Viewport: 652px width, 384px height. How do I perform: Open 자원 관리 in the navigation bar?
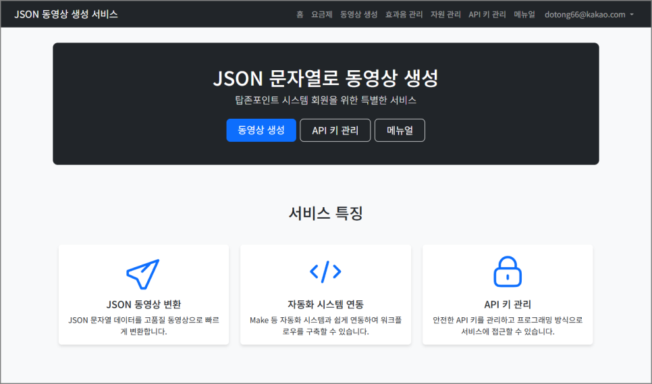coord(445,15)
